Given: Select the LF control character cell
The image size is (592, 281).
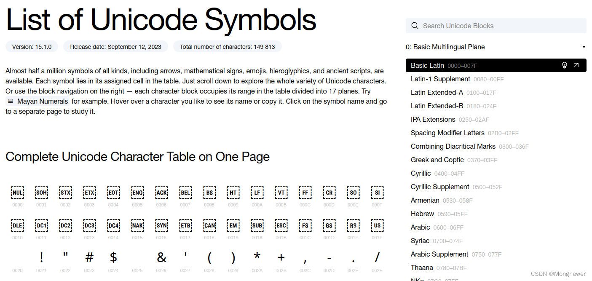Looking at the screenshot, I should coord(257,193).
